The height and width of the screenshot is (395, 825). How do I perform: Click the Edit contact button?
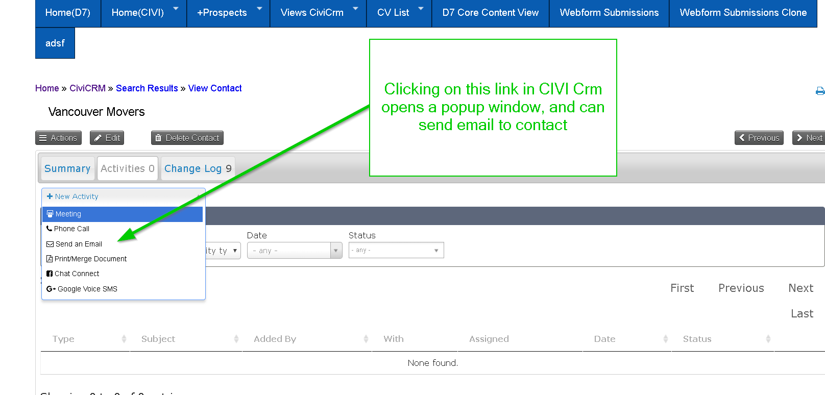[x=107, y=138]
